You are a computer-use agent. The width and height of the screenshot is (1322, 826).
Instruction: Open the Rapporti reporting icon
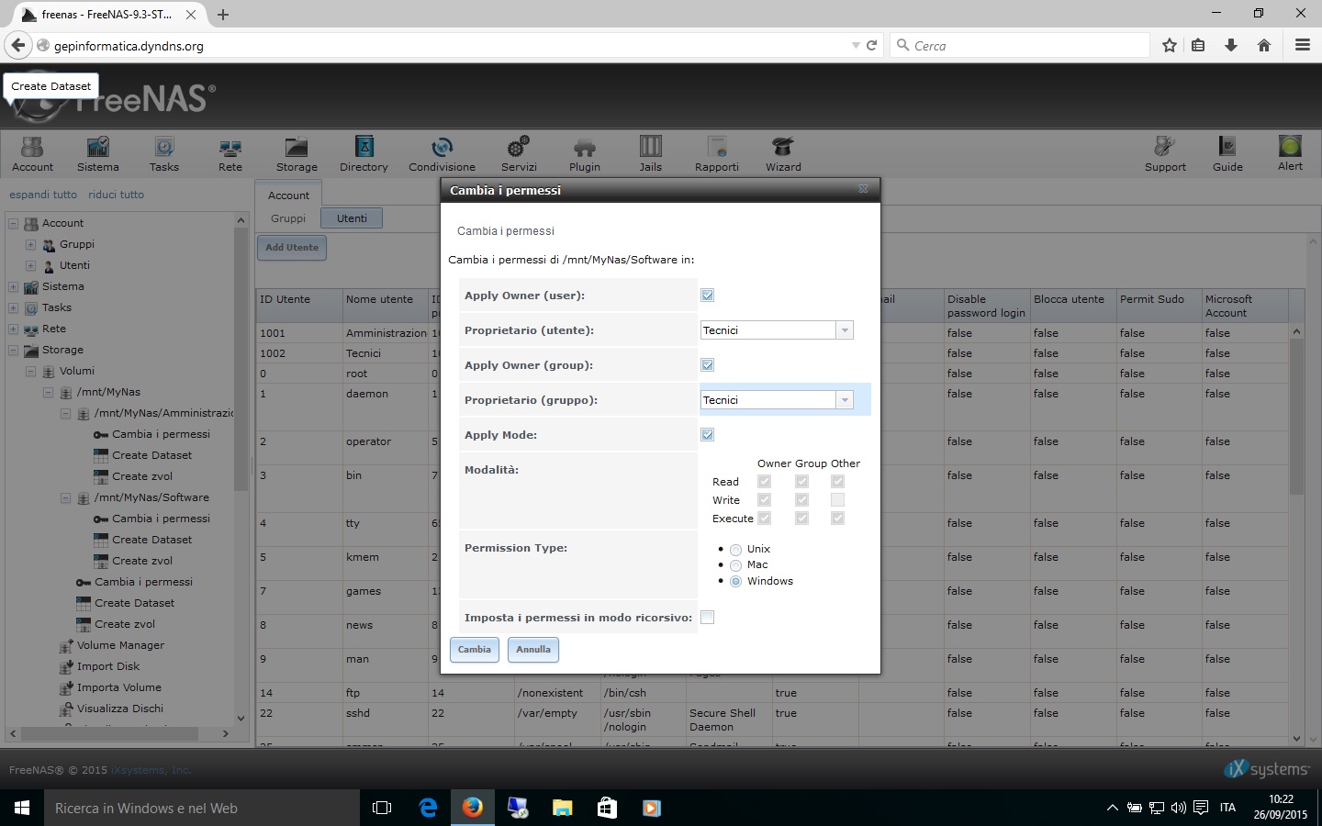717,153
